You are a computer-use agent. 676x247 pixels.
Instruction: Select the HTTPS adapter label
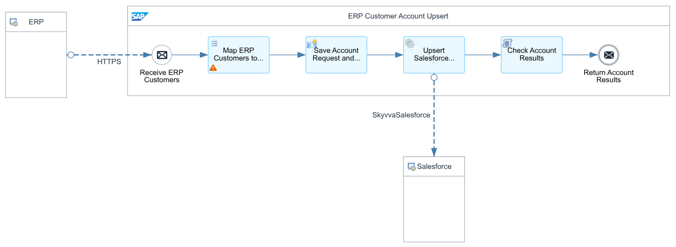(109, 62)
